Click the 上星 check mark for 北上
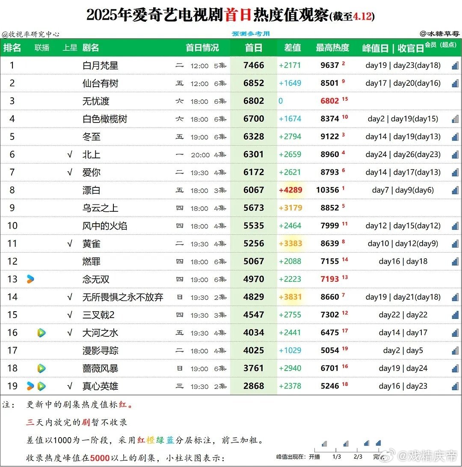The height and width of the screenshot is (467, 462). click(70, 155)
